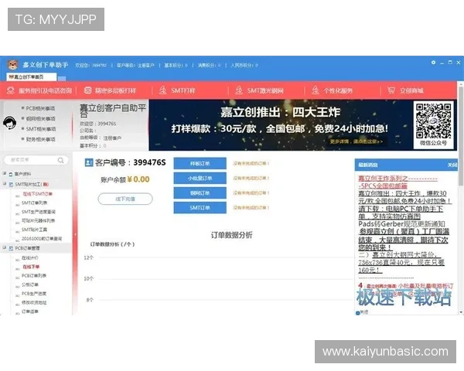464x371 pixels.
Task: Click the customer service headset avatar
Action: (x=10, y=123)
